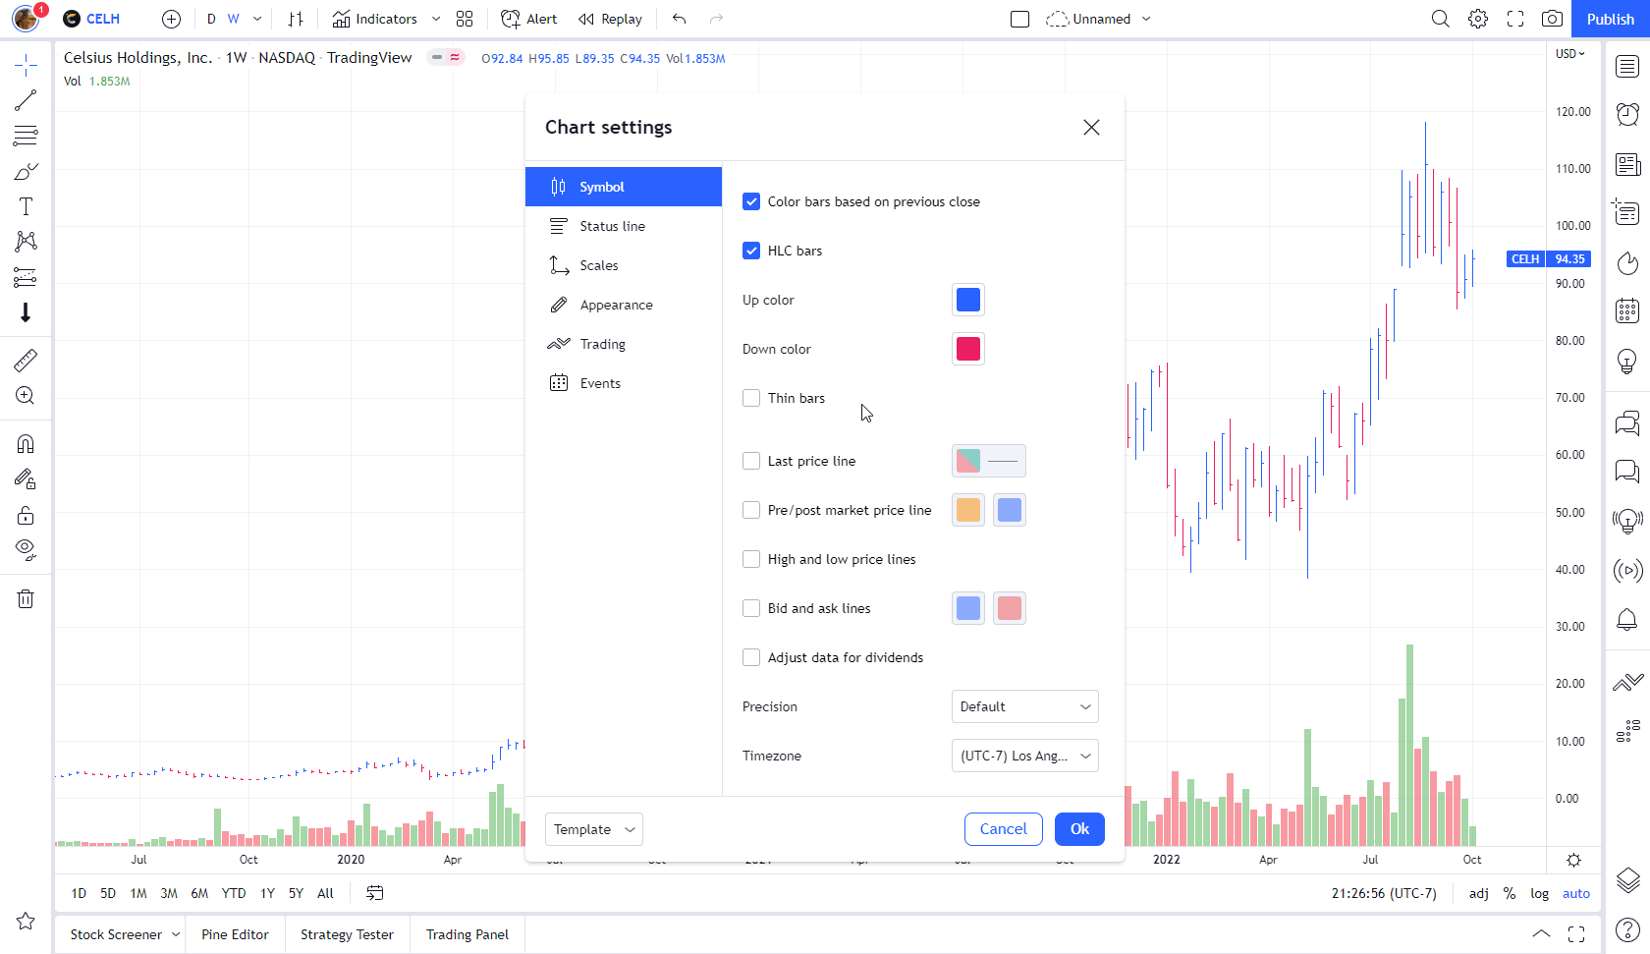Open the Fibonacci retracement tools
This screenshot has height=954, width=1650.
[26, 136]
